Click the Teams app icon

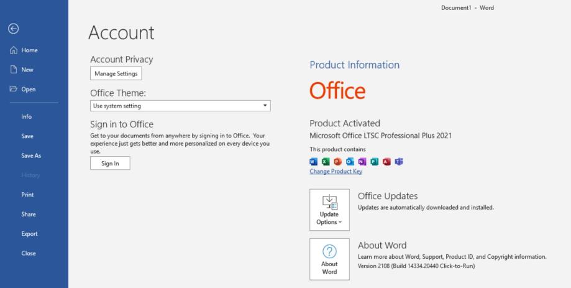coord(399,162)
